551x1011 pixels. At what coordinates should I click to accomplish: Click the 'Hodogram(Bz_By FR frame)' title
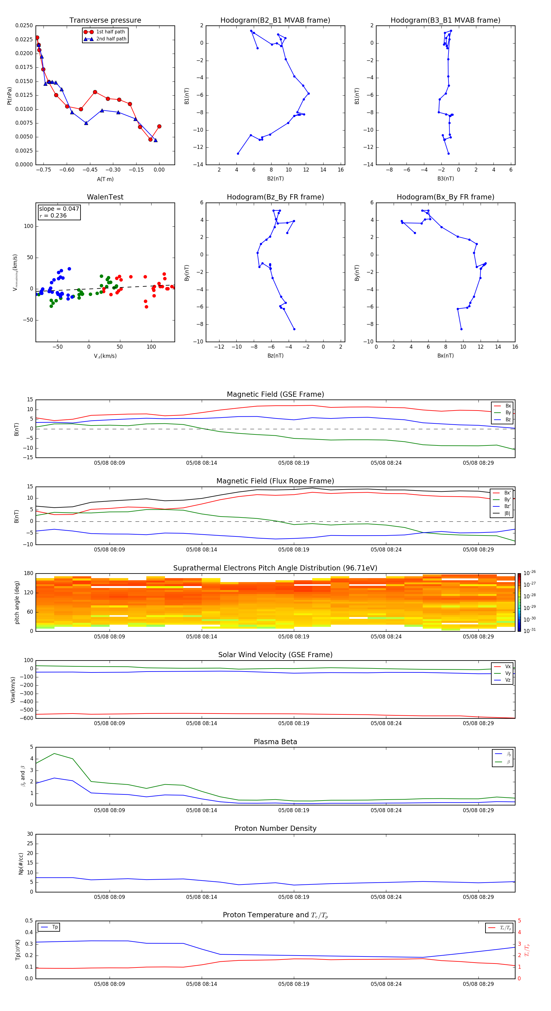pyautogui.click(x=275, y=197)
